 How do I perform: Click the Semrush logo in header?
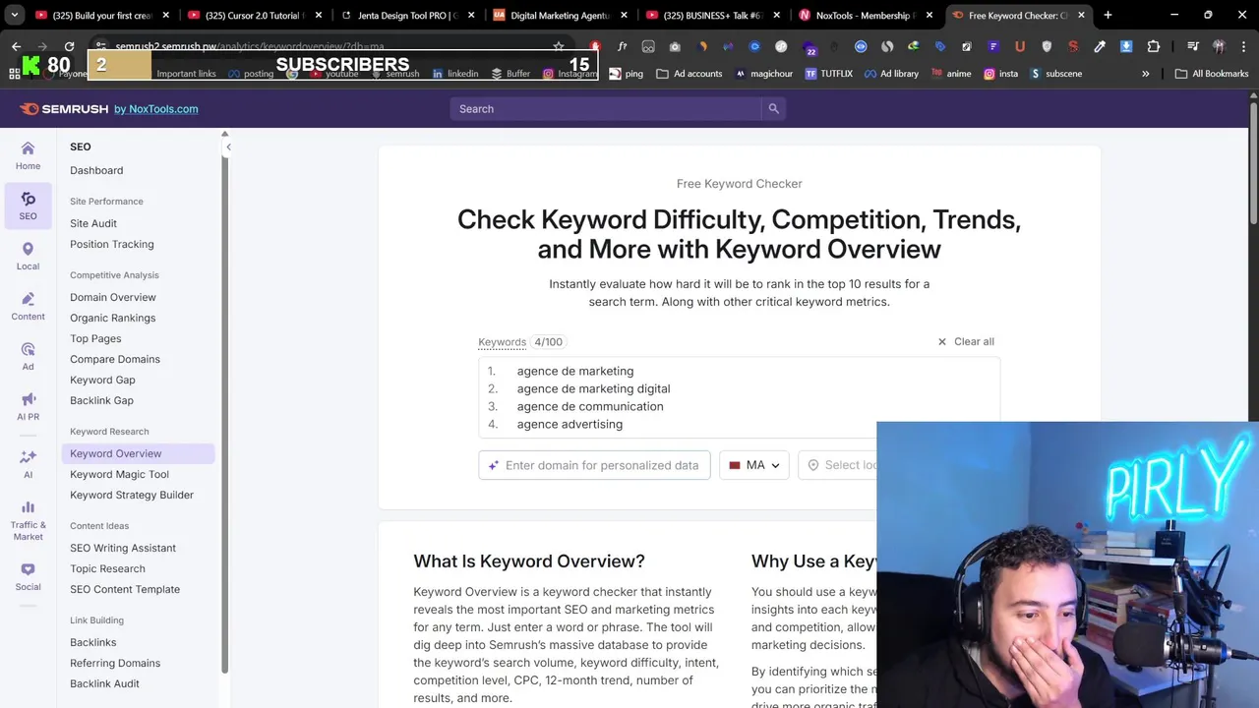click(x=63, y=109)
